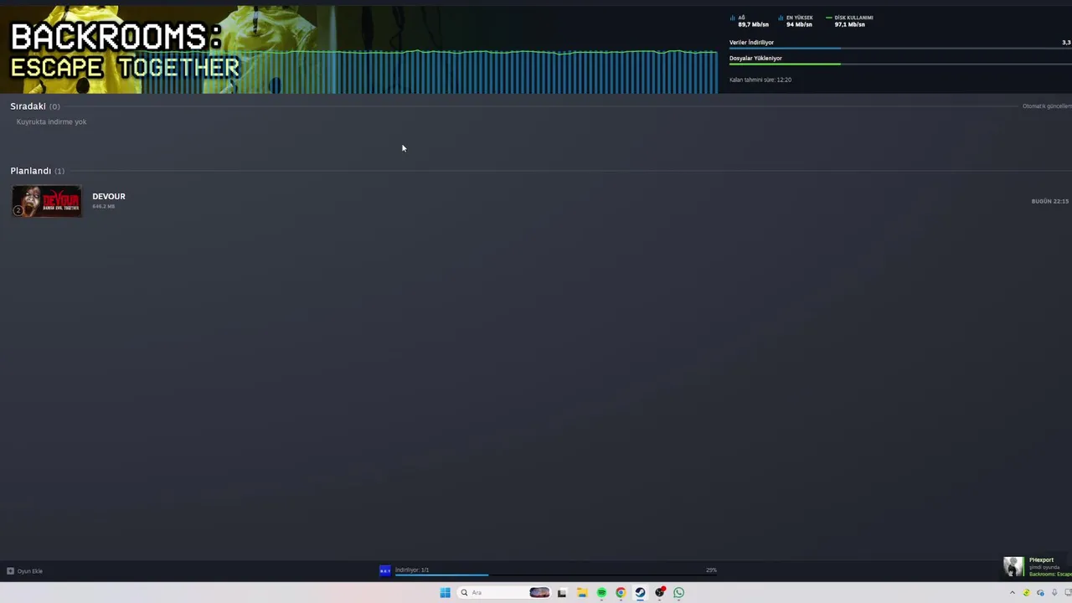Image resolution: width=1072 pixels, height=603 pixels.
Task: Click the Sıradaki (0) section header
Action: pyautogui.click(x=34, y=106)
